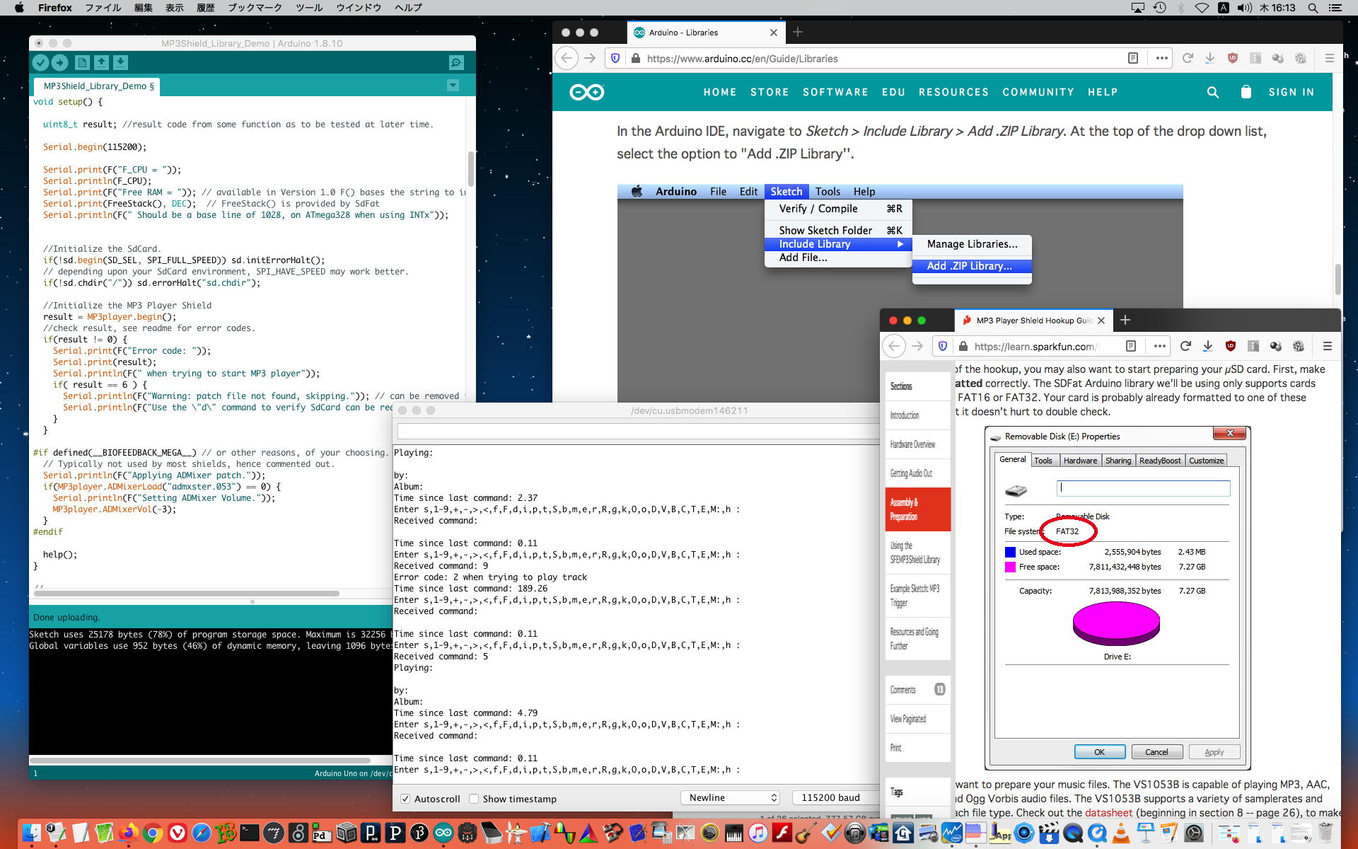
Task: Open the Arduino Serial Monitor icon
Action: (457, 63)
